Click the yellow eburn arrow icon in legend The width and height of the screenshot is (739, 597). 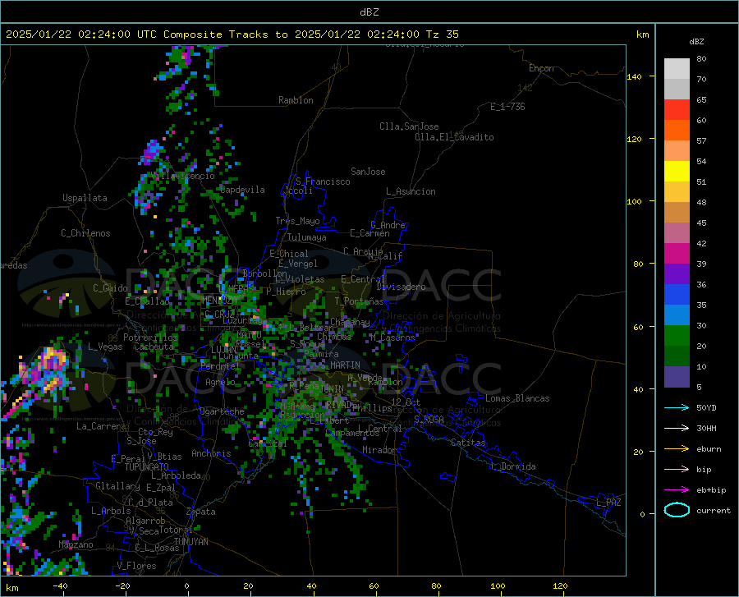tap(677, 449)
